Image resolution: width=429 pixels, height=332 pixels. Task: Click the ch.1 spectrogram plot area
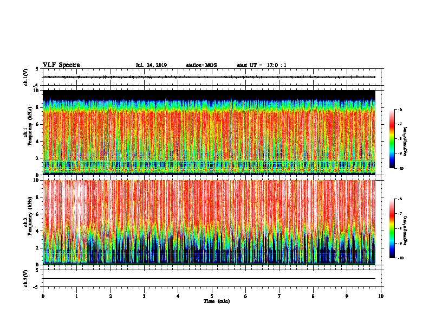209,132
